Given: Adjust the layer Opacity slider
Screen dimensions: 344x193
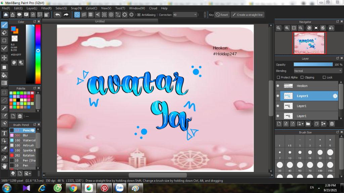Looking at the screenshot, I should (313, 65).
